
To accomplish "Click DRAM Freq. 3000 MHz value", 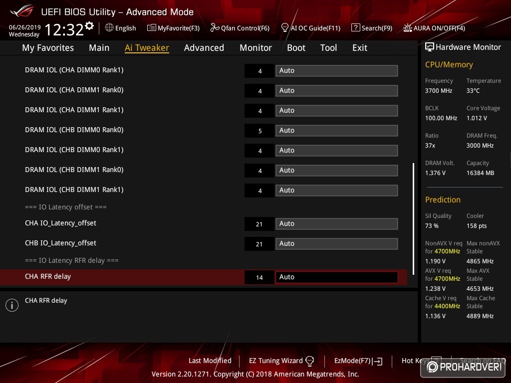I will click(x=480, y=146).
